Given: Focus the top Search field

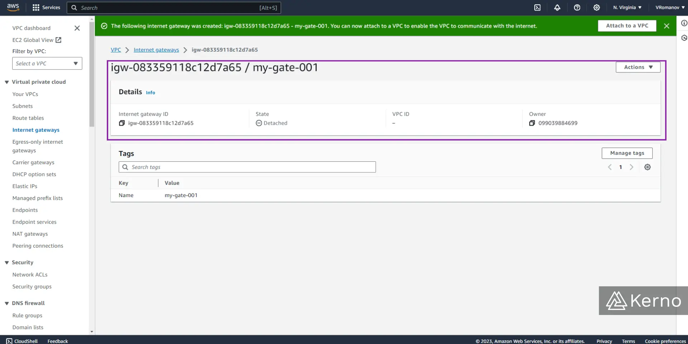Looking at the screenshot, I should [x=174, y=8].
